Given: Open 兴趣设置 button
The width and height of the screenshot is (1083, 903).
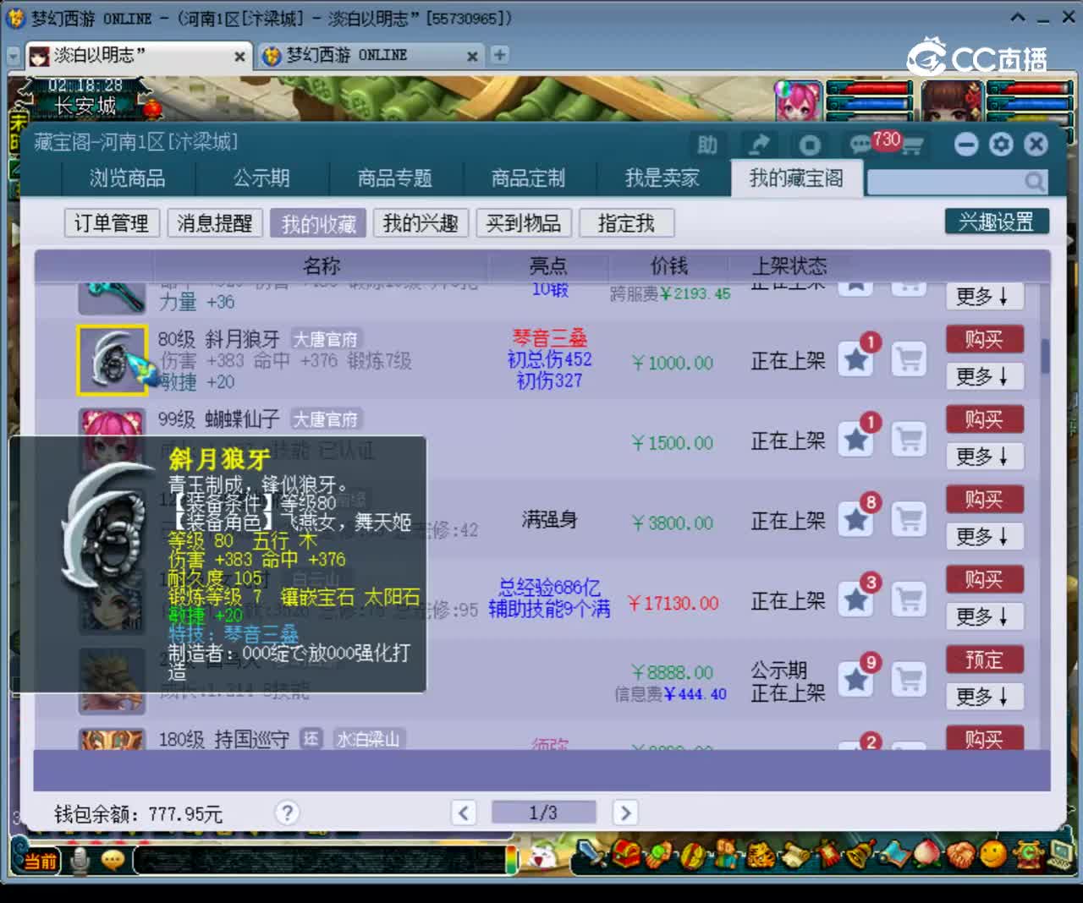Looking at the screenshot, I should 997,222.
